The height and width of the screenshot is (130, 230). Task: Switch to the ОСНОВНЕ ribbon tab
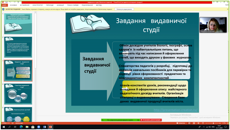point(14,5)
